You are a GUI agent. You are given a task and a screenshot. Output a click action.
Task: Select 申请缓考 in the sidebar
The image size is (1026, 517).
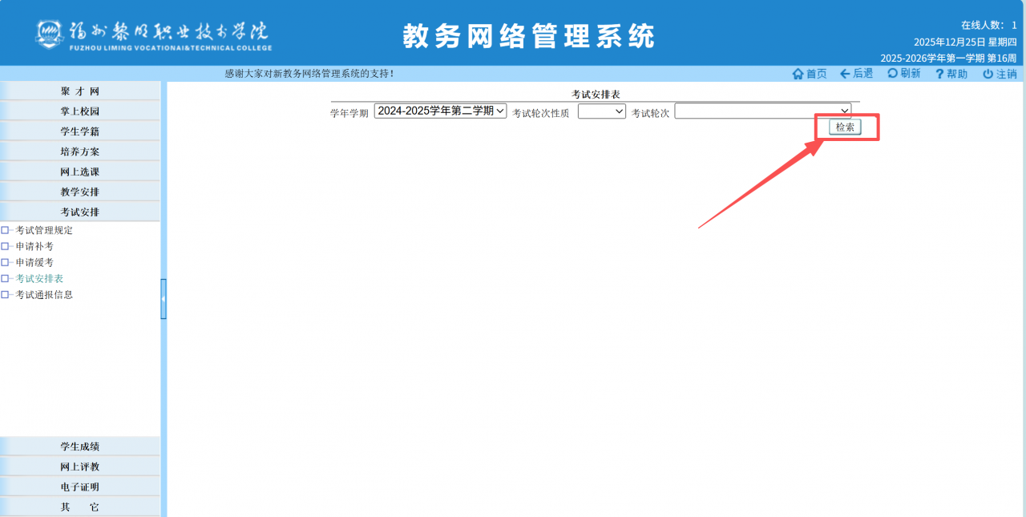[x=34, y=262]
